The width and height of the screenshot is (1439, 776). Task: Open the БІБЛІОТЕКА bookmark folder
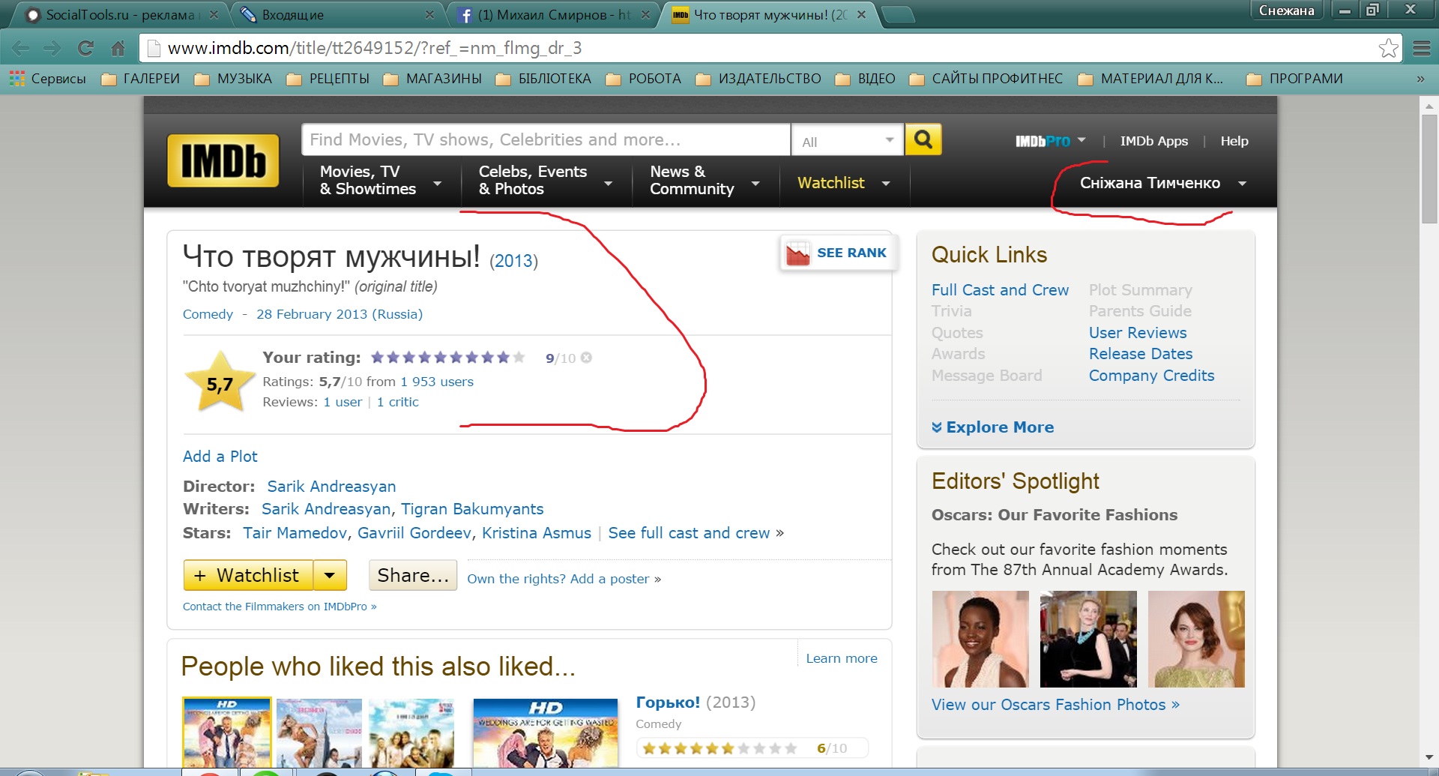pyautogui.click(x=543, y=79)
